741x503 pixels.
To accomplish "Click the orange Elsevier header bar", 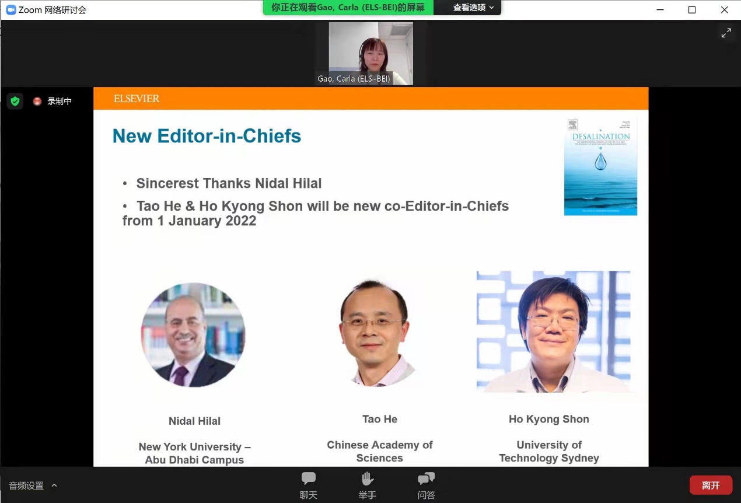I will (x=370, y=99).
